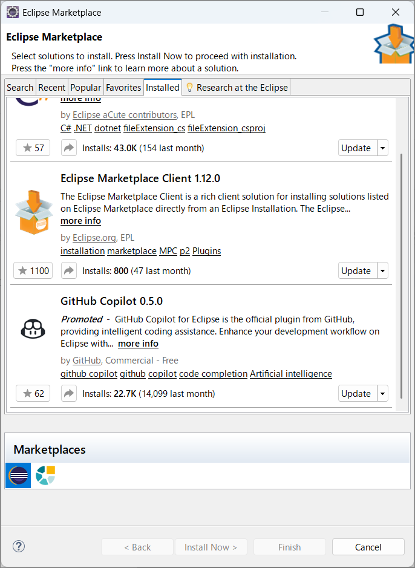Screen dimensions: 415x568
Task: Click Update button for GitHub Copilot
Action: 358,393
